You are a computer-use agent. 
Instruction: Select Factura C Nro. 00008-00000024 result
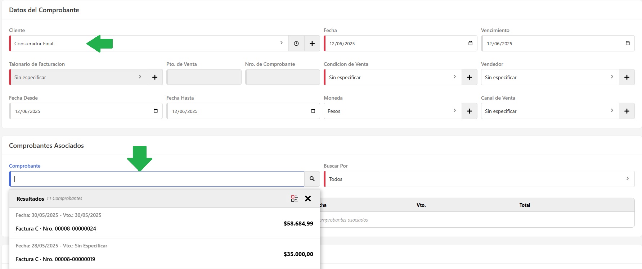164,223
